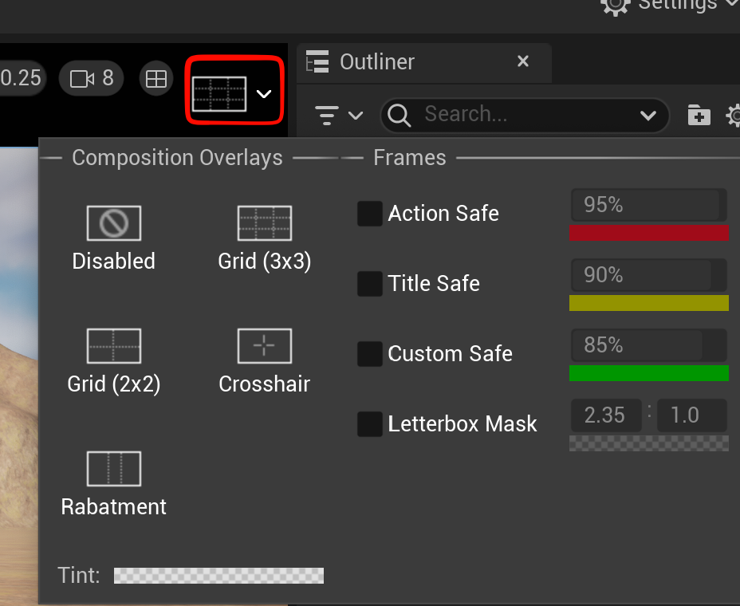Expand the Outliner search options chevron
The height and width of the screenshot is (606, 740).
click(x=648, y=116)
